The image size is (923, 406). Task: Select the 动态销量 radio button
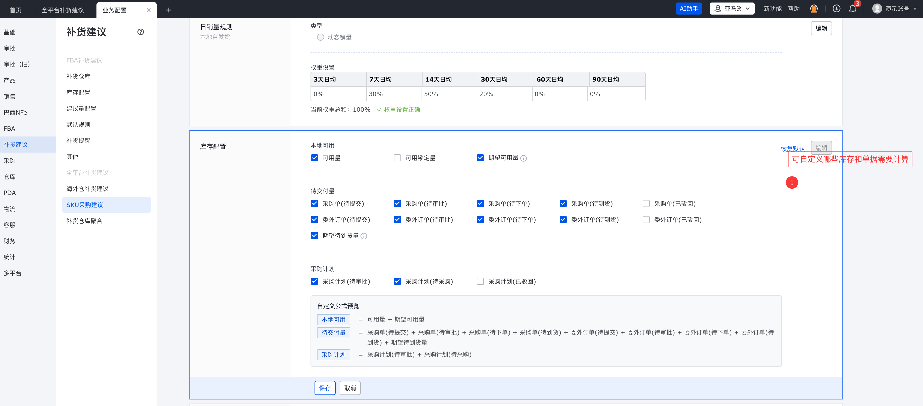[x=320, y=37]
